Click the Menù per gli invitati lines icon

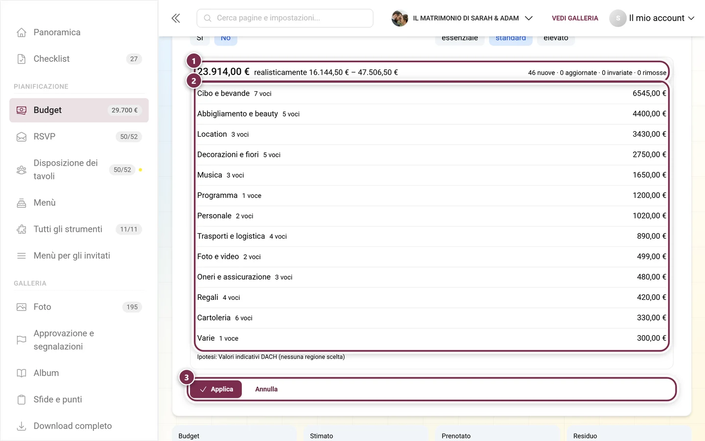(22, 256)
